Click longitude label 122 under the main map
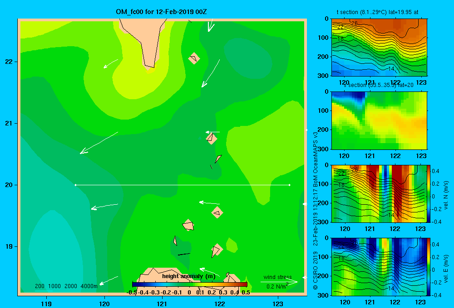 tap(220, 303)
